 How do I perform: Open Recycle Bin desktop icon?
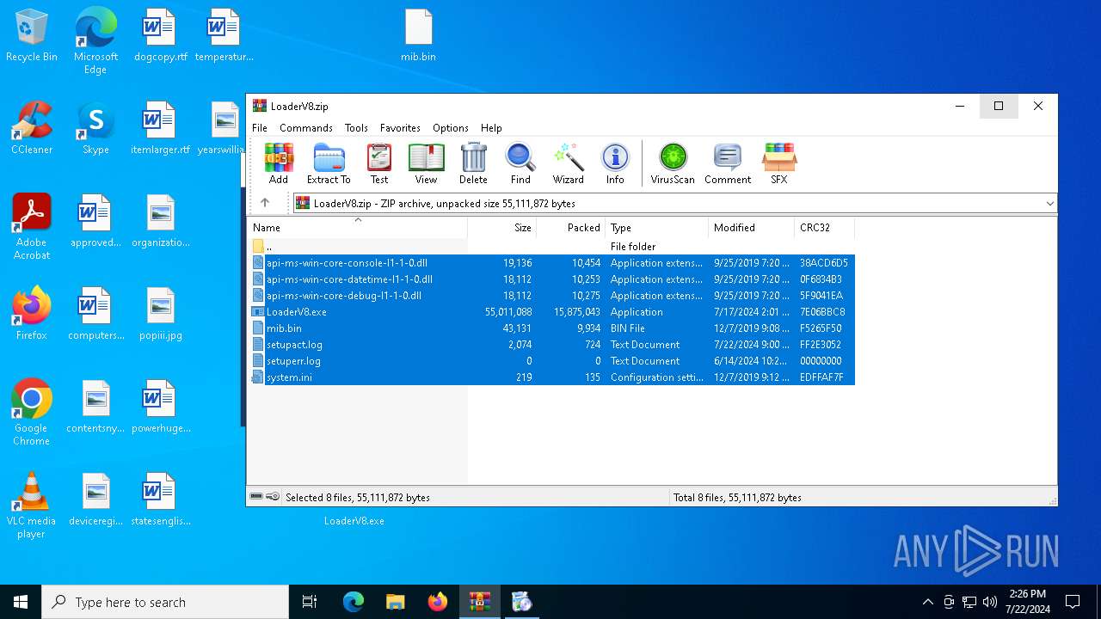[x=32, y=35]
